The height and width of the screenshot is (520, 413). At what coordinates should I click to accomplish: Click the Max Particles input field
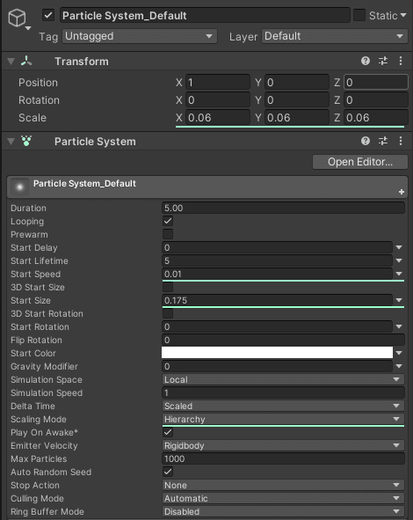283,458
